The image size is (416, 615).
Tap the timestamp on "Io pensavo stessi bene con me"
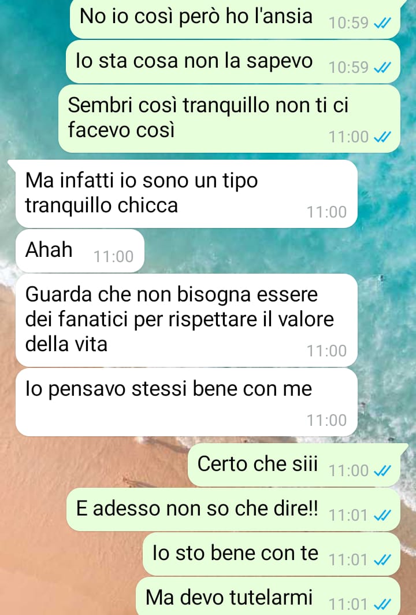pyautogui.click(x=326, y=420)
